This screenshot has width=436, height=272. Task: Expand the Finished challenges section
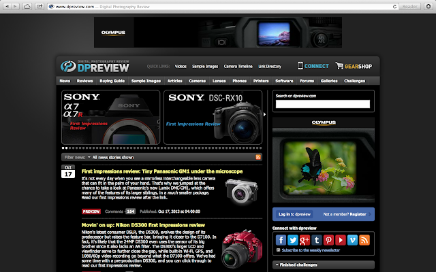(x=324, y=265)
